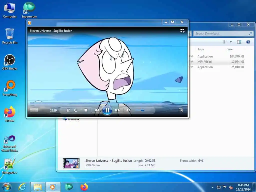Image resolution: width=256 pixels, height=192 pixels.
Task: Click the Size value 9.83 MB
Action: click(x=150, y=165)
